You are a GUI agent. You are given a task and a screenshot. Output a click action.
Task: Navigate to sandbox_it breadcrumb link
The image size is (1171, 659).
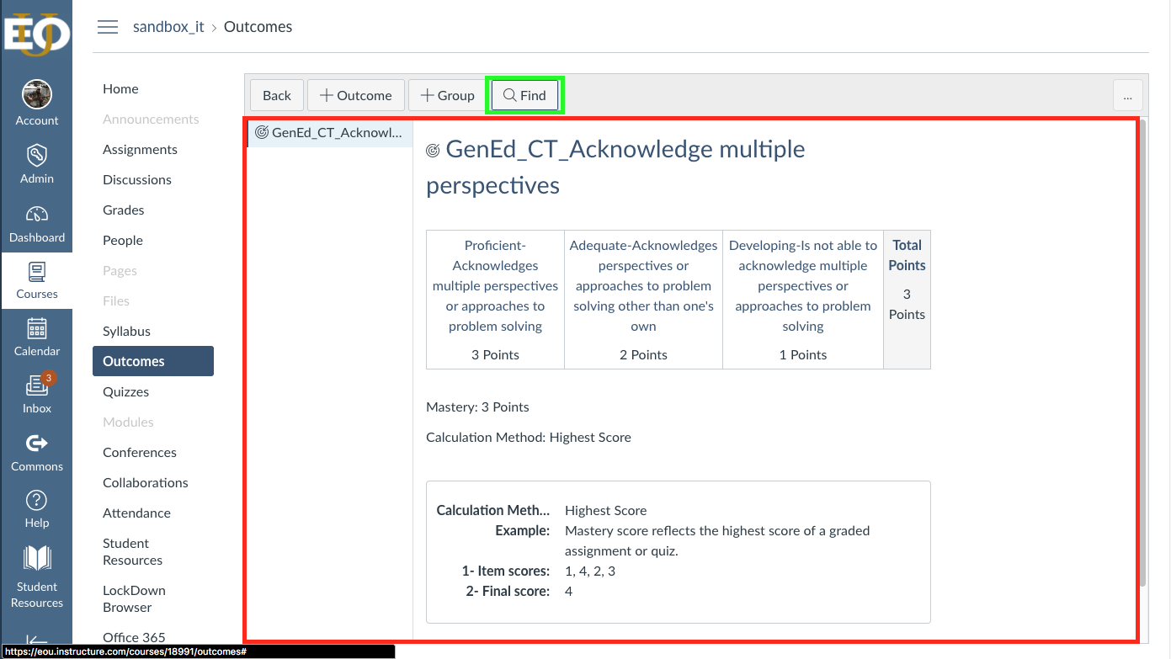168,26
